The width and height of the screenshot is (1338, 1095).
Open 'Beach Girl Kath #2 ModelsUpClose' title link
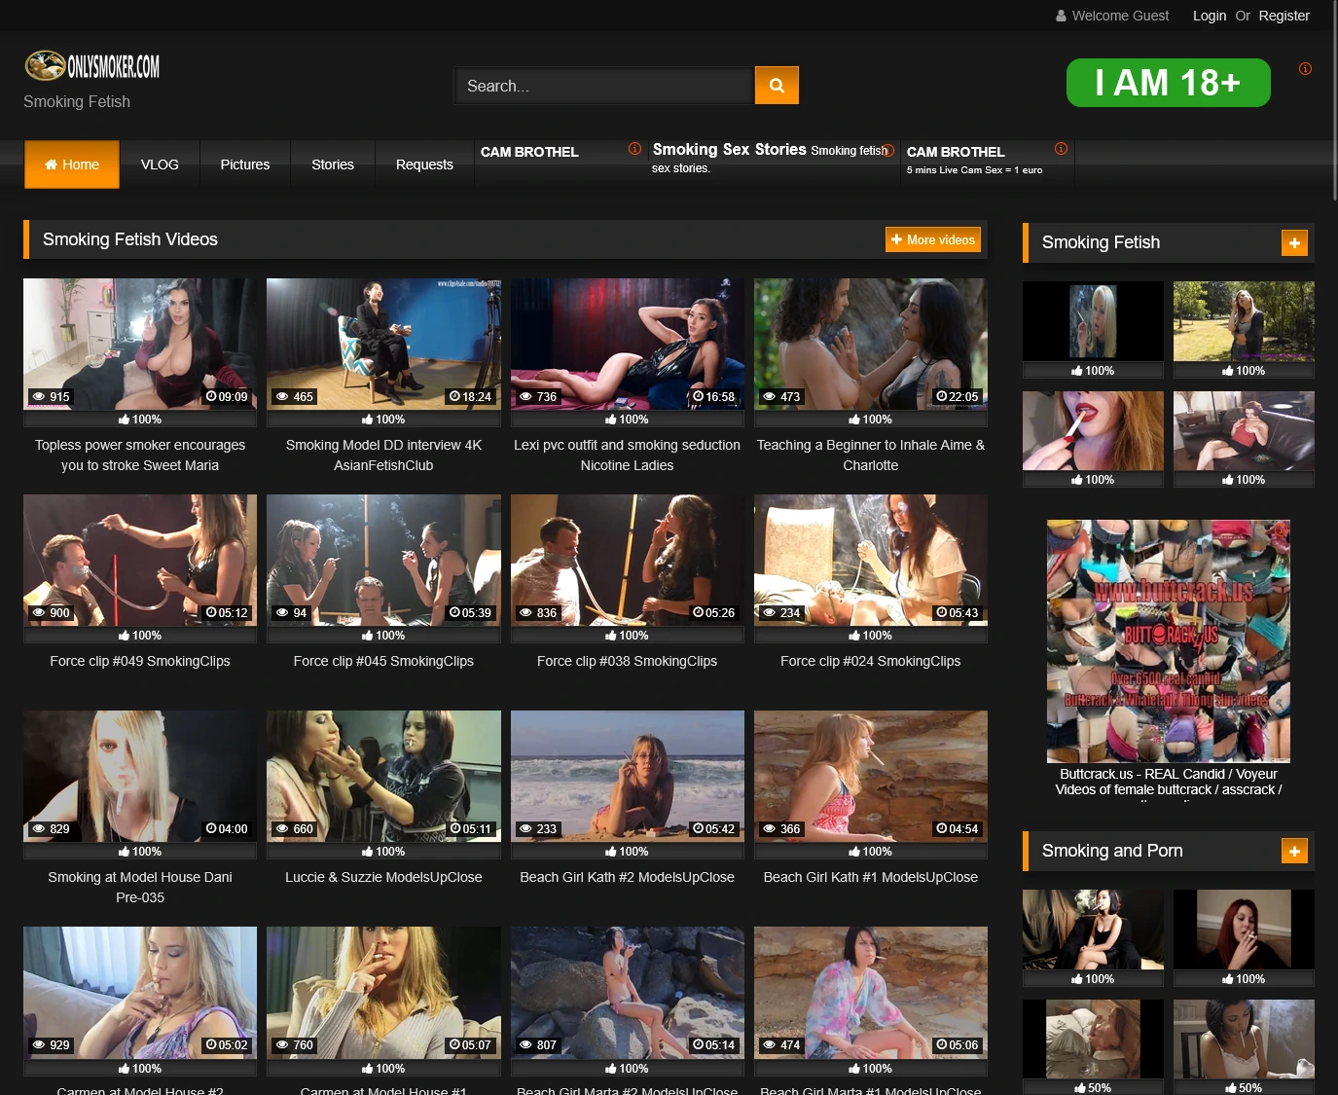pyautogui.click(x=628, y=877)
